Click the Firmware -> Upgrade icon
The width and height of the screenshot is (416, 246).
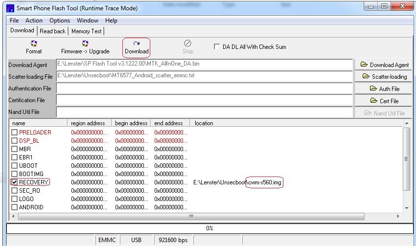85,44
